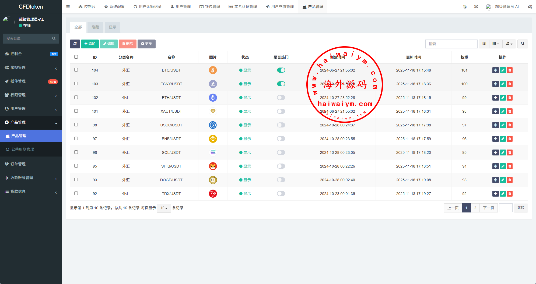536x284 pixels.
Task: Check the select-all checkbox in table header
Action: [x=76, y=57]
